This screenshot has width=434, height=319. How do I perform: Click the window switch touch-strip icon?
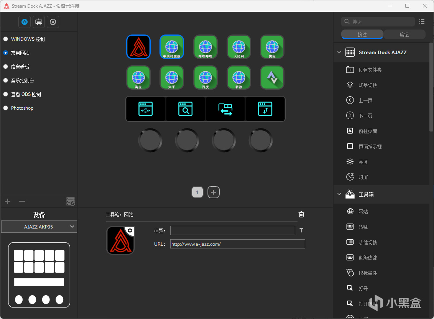[x=225, y=109]
